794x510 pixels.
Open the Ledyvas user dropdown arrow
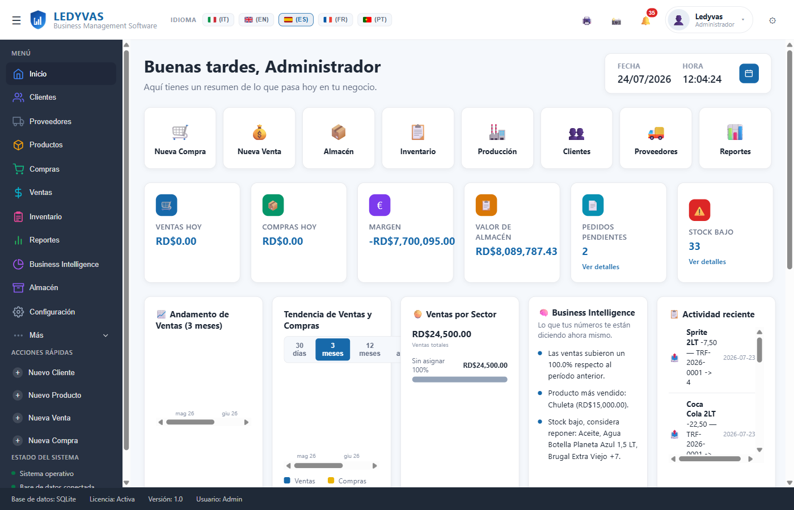click(x=743, y=20)
